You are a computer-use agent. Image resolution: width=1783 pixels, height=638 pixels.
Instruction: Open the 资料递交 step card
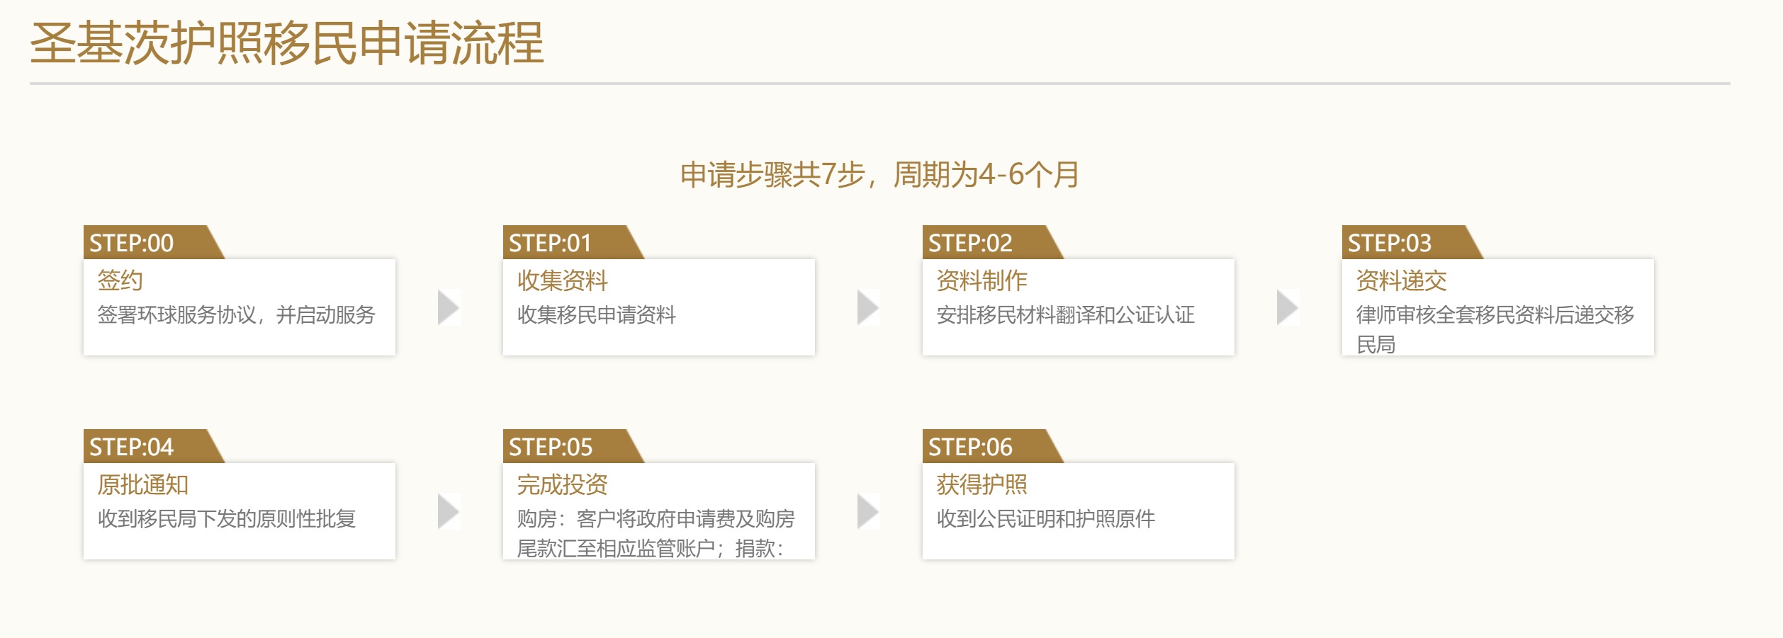click(x=1498, y=307)
